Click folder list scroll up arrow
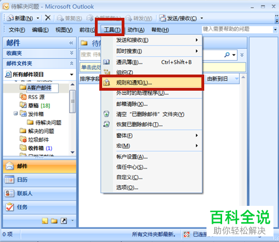Image resolution: width=279 pixels, height=242 pixels. click(x=73, y=85)
